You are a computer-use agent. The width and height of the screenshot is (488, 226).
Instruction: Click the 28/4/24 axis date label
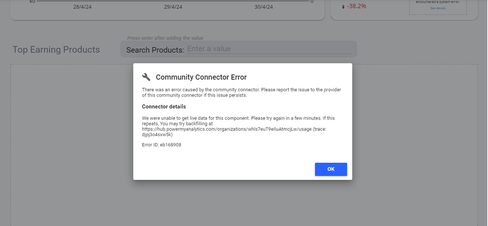click(83, 6)
